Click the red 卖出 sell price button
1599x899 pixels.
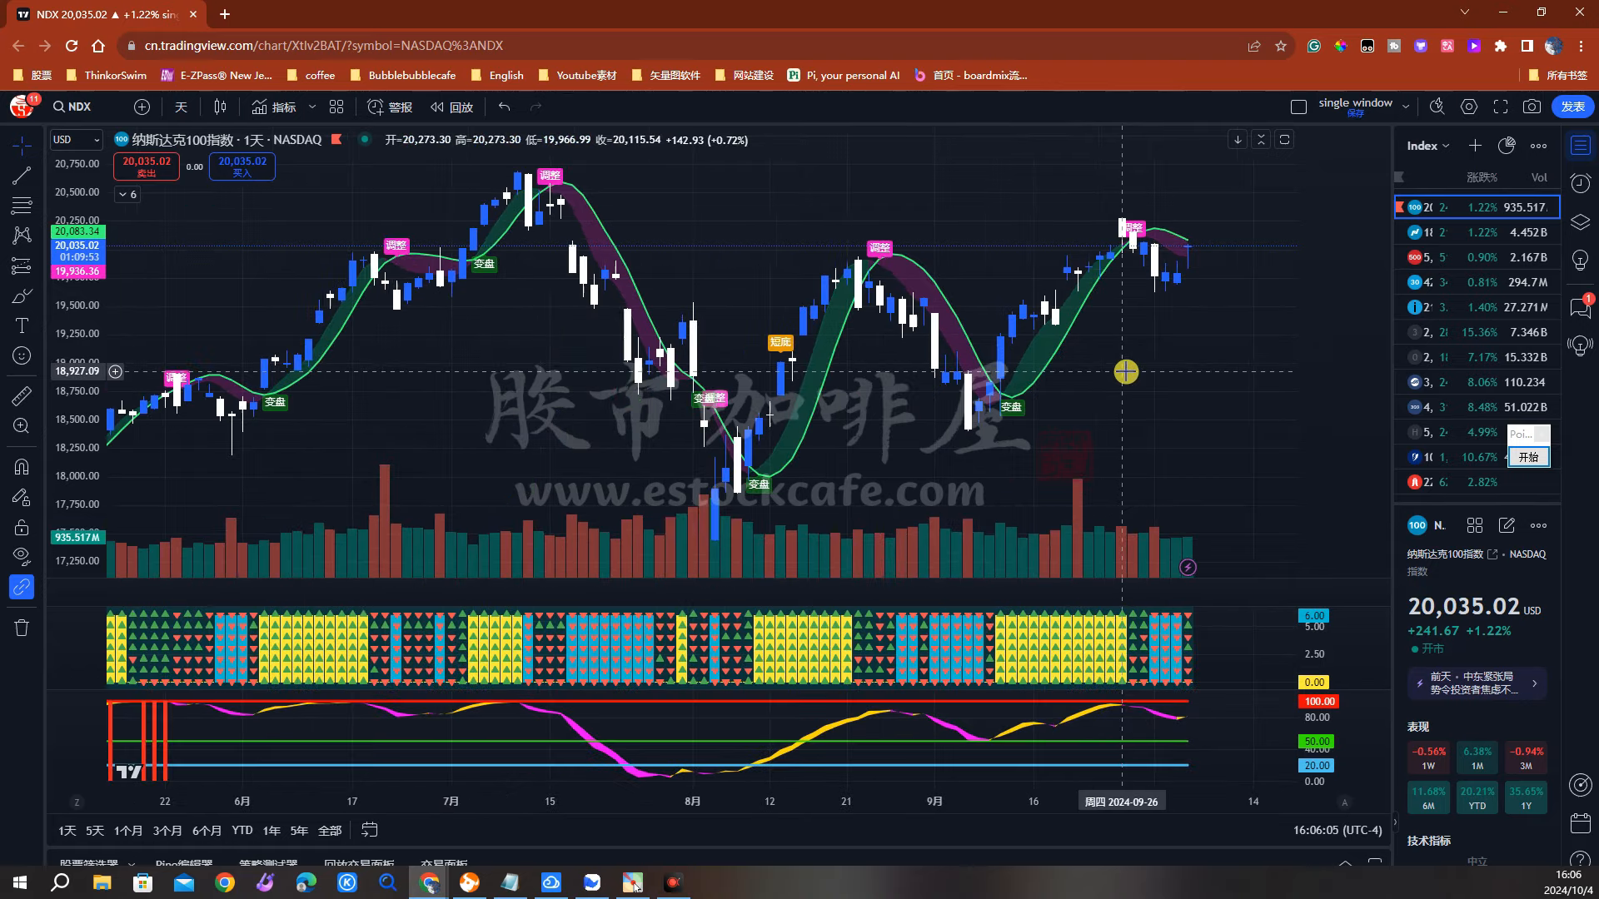point(147,166)
